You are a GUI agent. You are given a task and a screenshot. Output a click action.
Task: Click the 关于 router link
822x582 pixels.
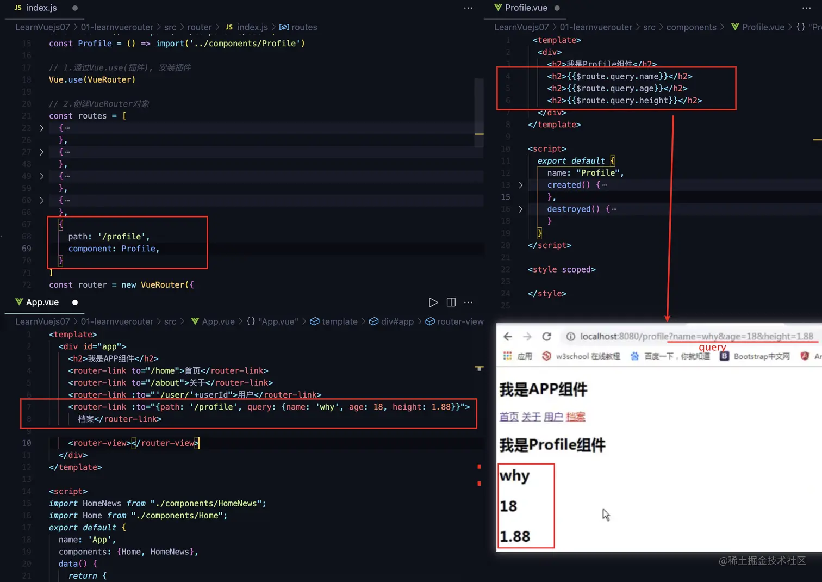click(x=531, y=417)
